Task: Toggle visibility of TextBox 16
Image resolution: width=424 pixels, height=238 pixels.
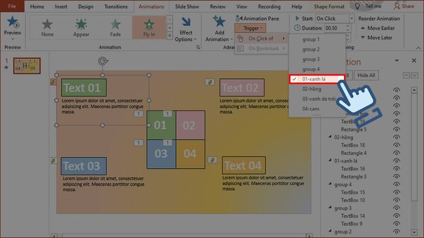Action: (396, 169)
